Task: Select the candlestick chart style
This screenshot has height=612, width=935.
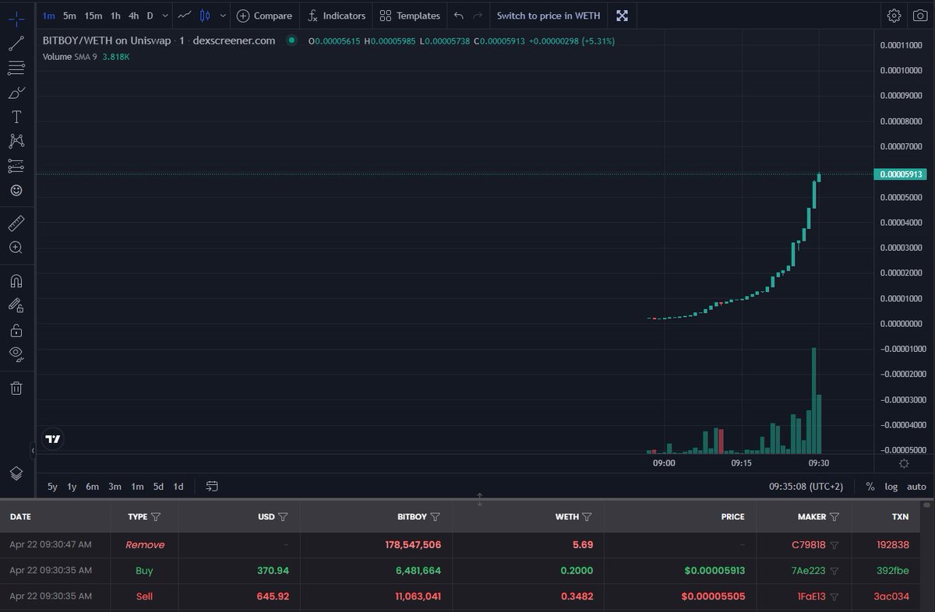Action: pos(205,16)
